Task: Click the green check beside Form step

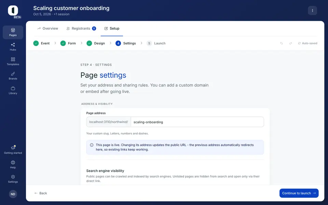Action: (x=63, y=43)
